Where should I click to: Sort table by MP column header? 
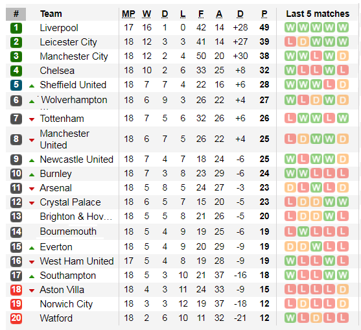click(x=128, y=14)
